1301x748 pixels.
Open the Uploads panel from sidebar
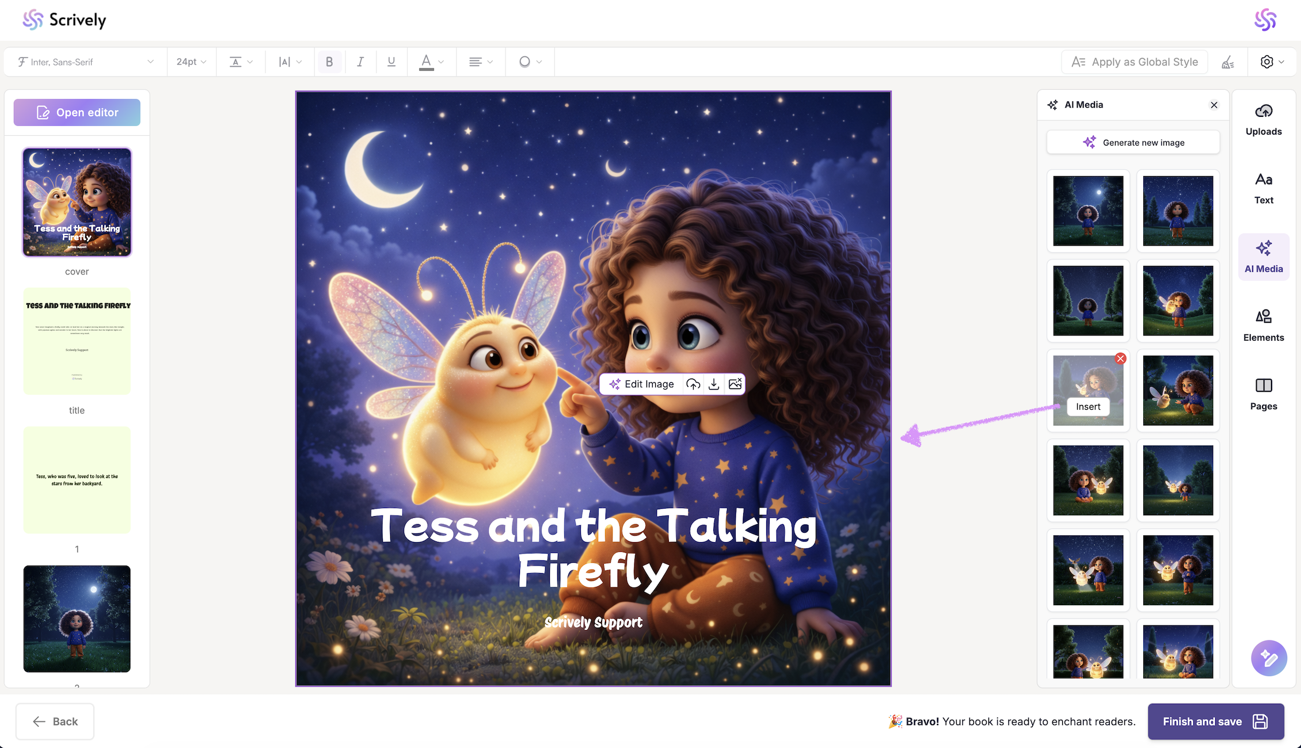(1264, 120)
